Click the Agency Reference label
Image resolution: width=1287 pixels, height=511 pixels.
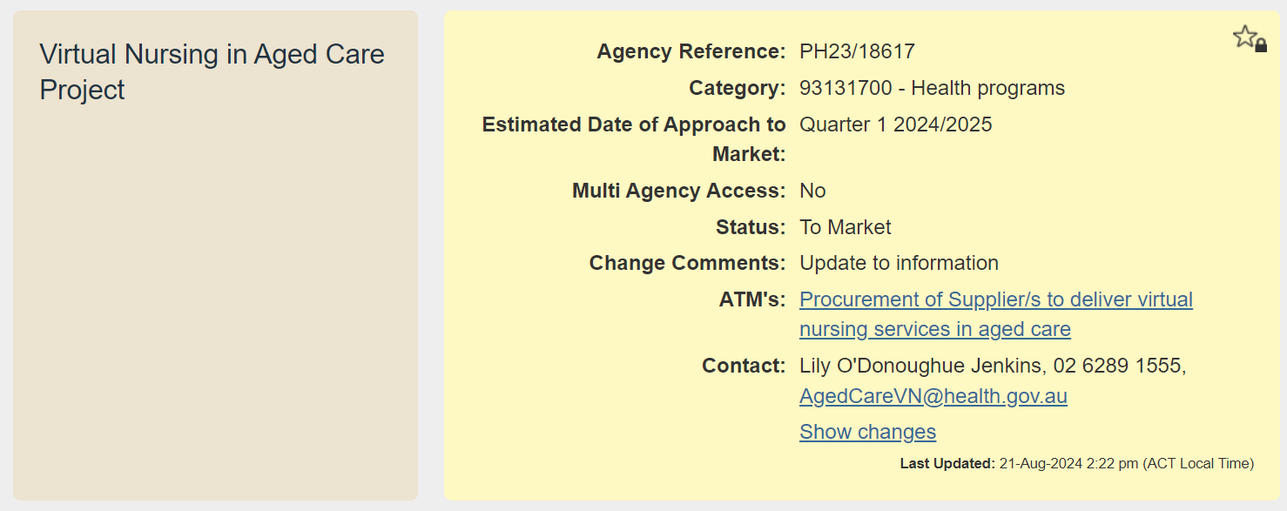point(691,52)
